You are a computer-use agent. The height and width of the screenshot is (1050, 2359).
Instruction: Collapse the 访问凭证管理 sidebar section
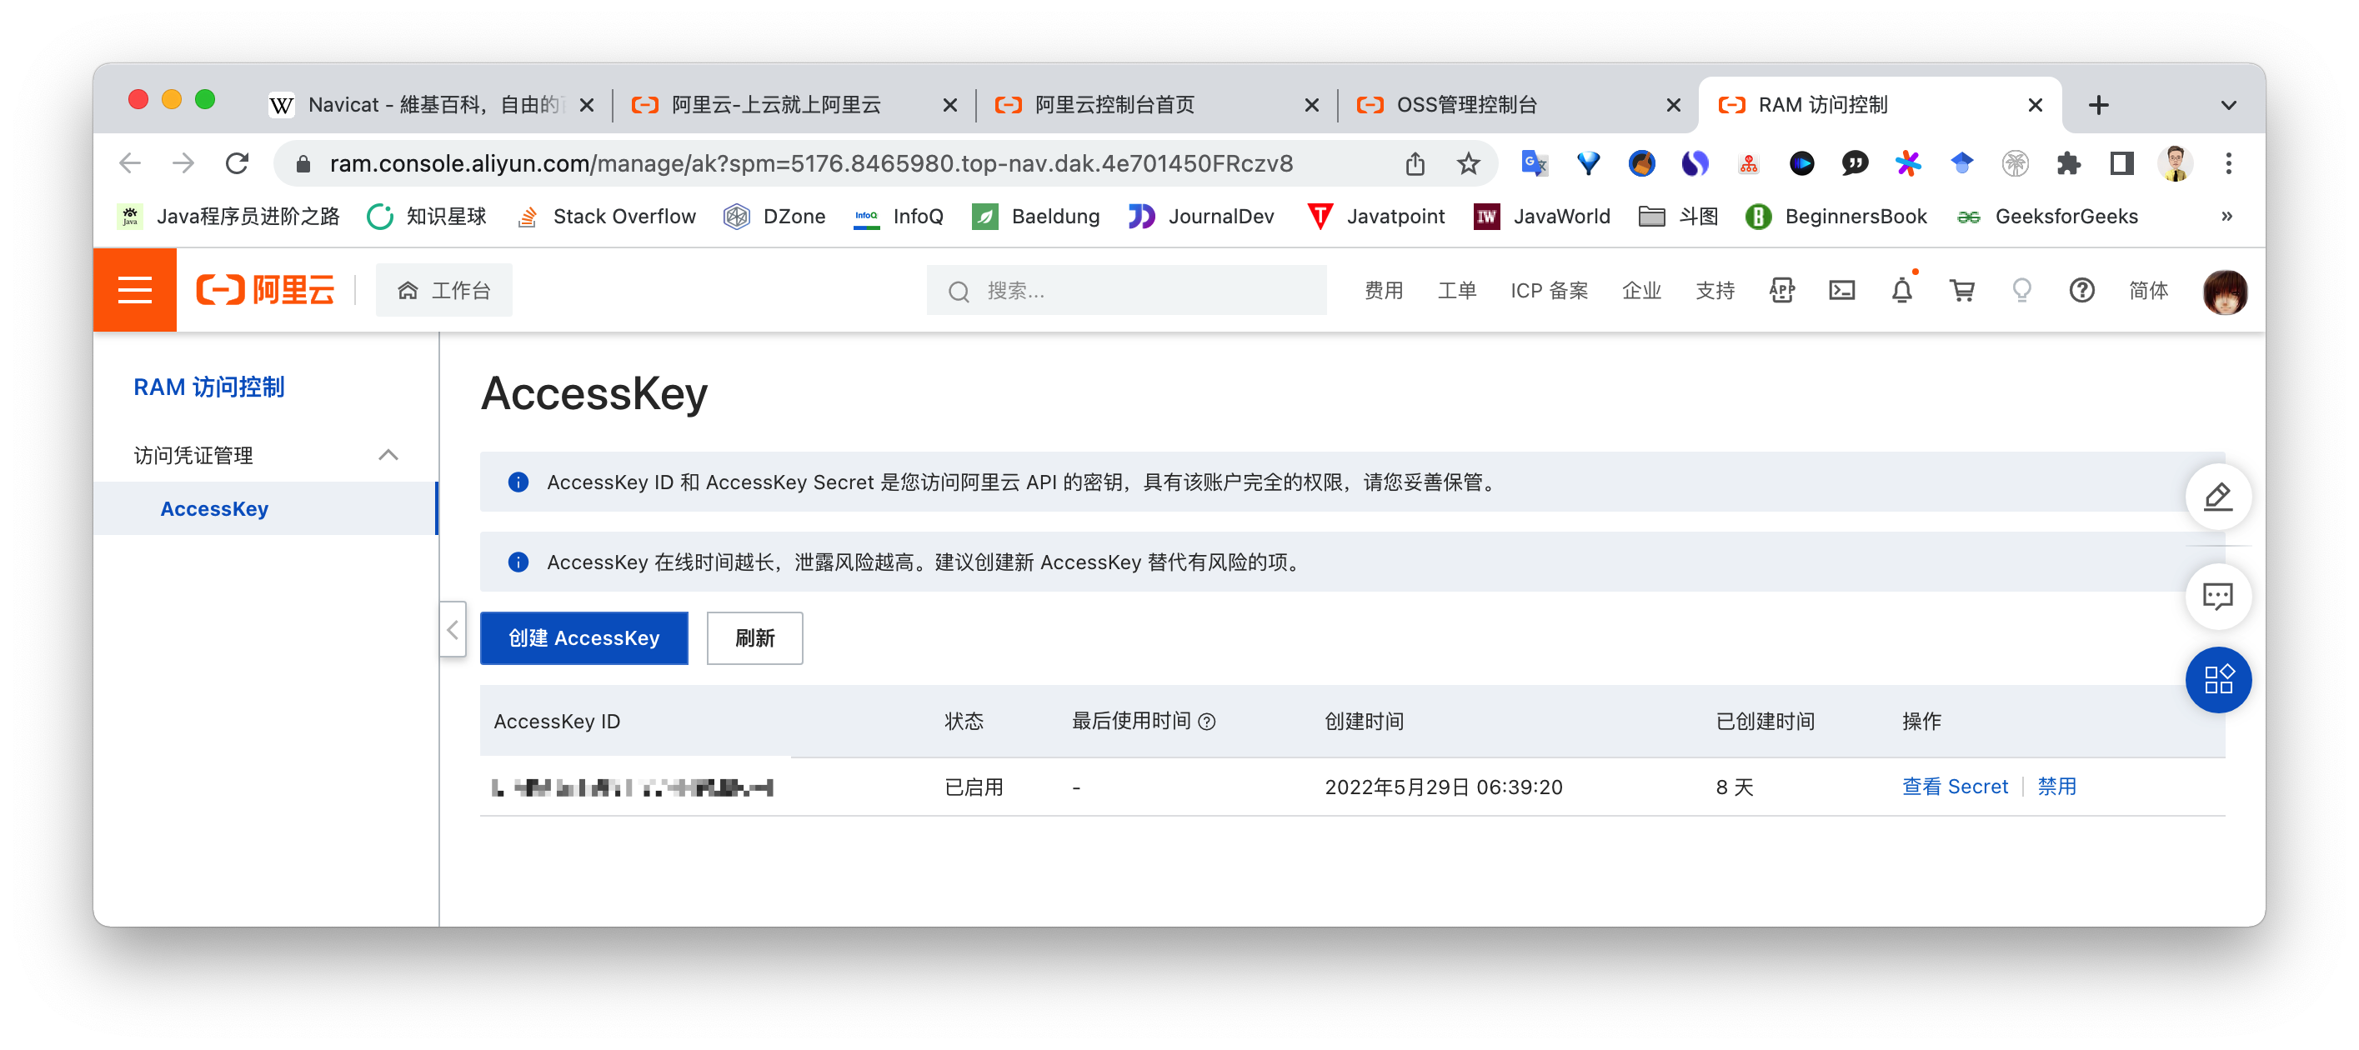pyautogui.click(x=388, y=455)
